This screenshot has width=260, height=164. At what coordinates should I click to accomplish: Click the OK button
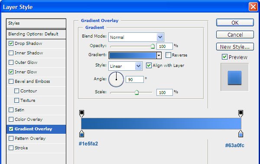tap(235, 22)
